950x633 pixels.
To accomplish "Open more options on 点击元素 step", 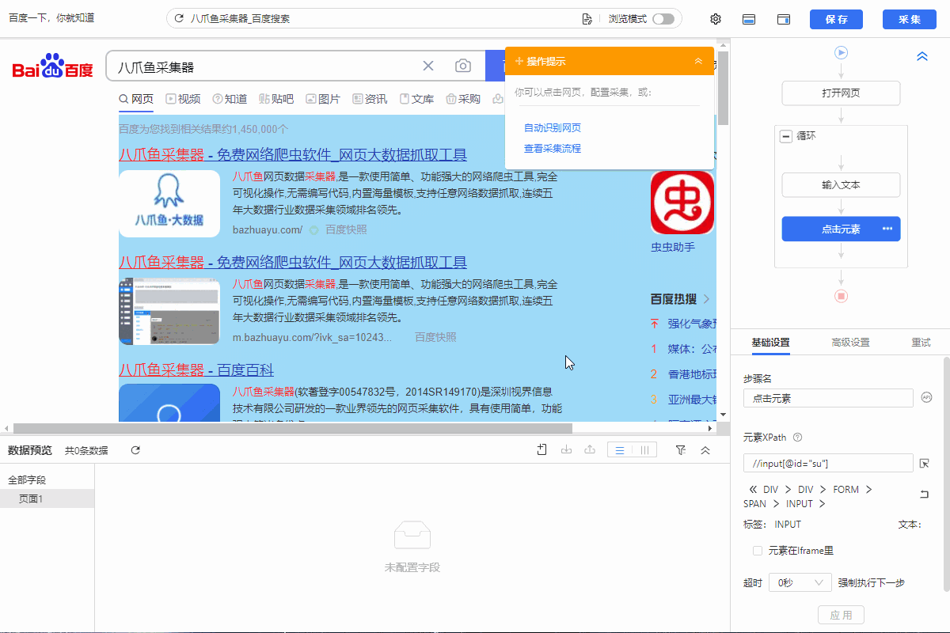I will 887,229.
